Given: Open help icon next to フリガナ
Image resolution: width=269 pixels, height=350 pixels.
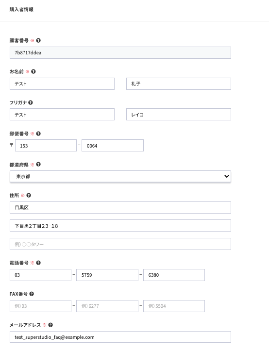Looking at the screenshot, I should point(31,102).
